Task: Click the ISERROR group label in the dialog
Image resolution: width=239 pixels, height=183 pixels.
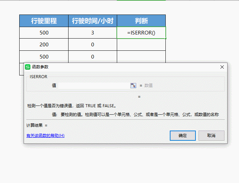Action: click(38, 77)
